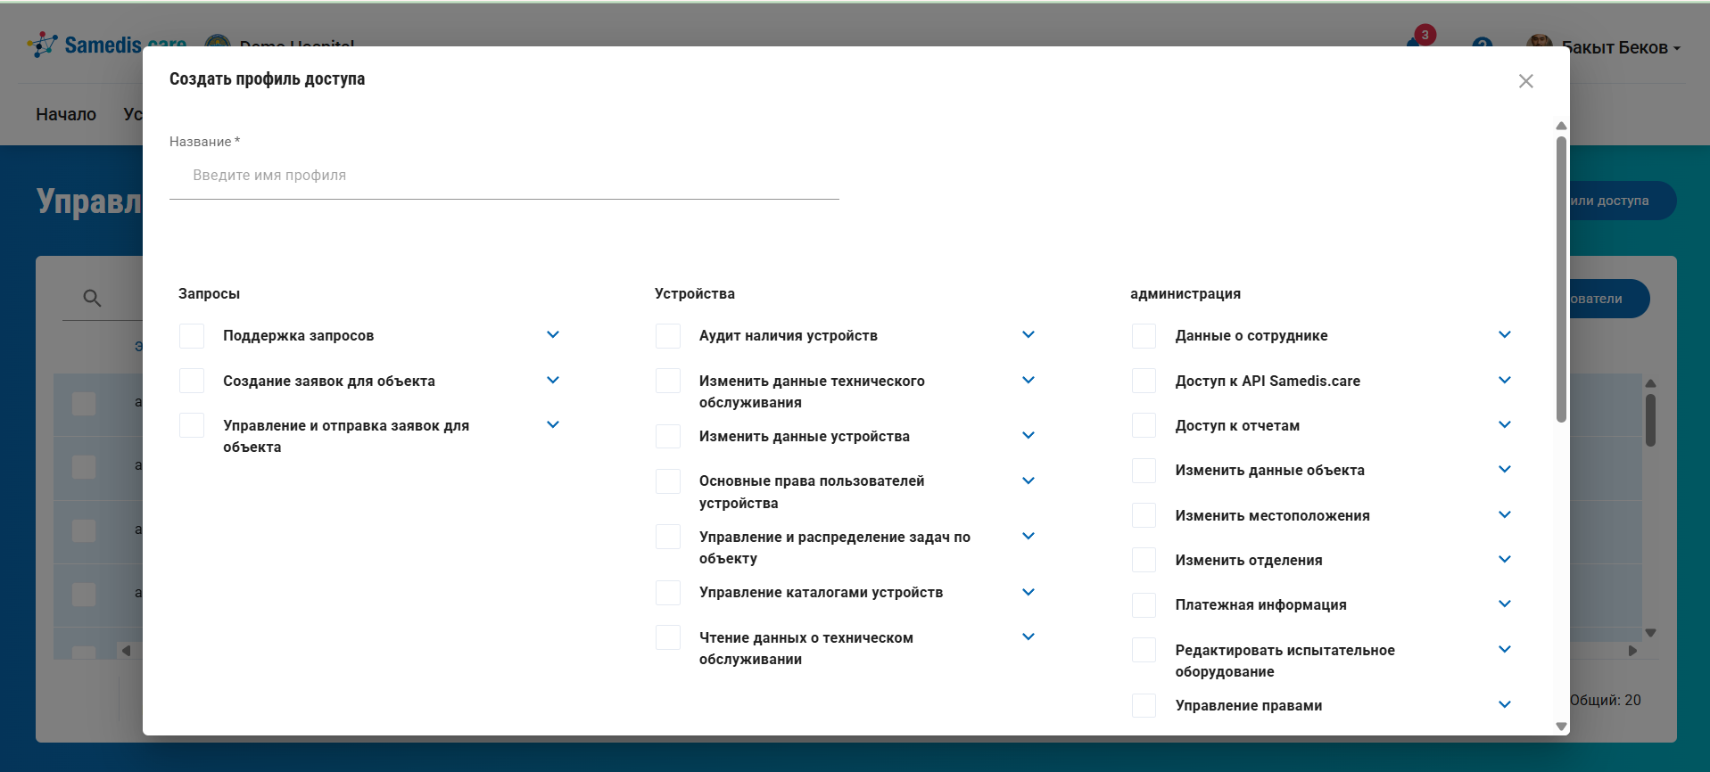Screen dimensions: 1710x772
Task: Click background table vertical scrollbar thumb
Action: 1650,420
